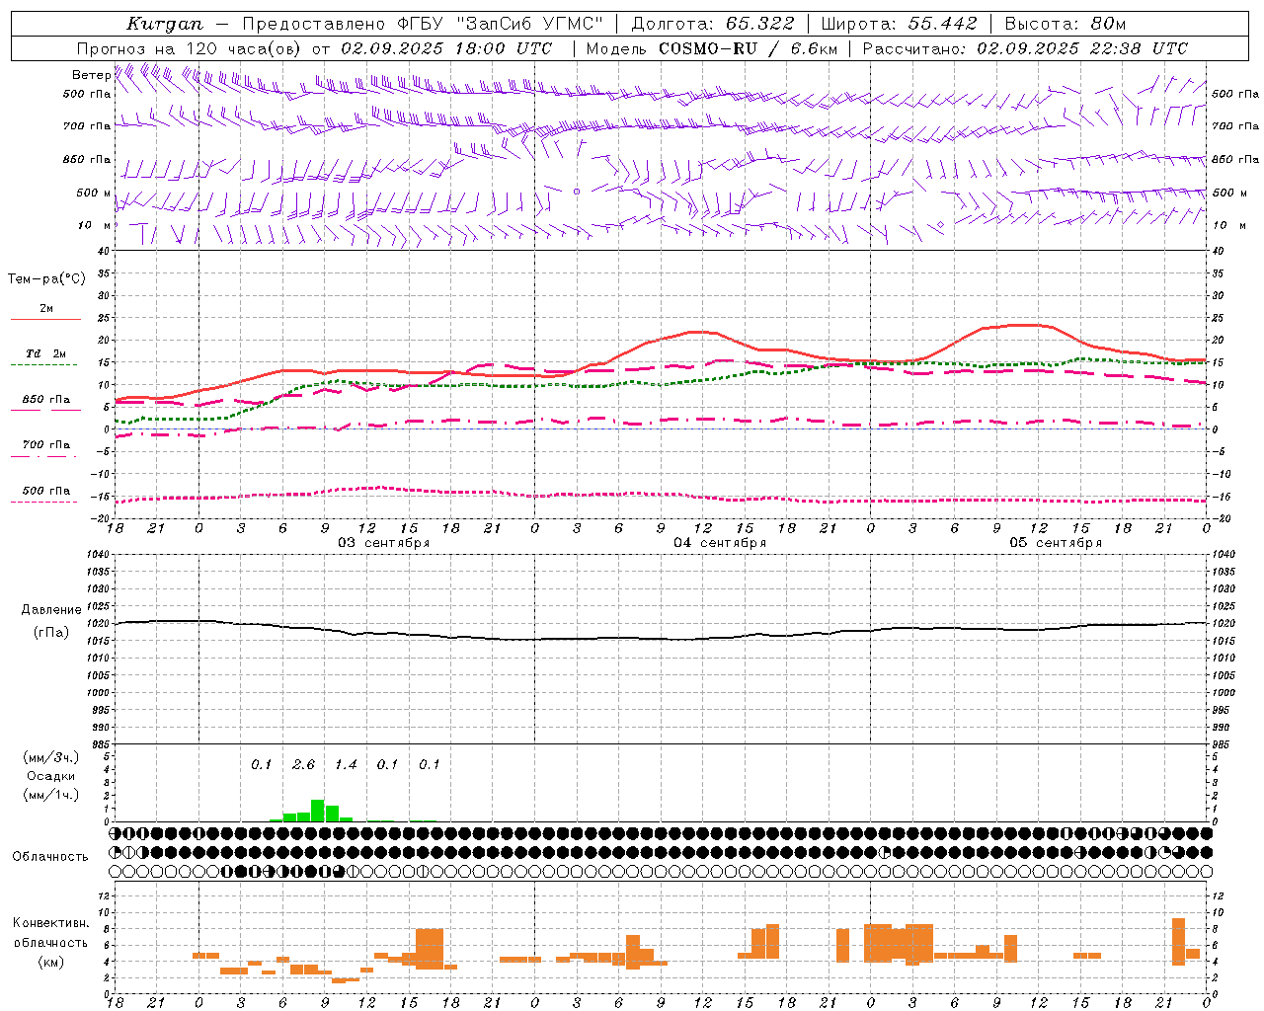Click the model name "COSMO-RU / 6.6км"
The image size is (1264, 1011).
[749, 48]
